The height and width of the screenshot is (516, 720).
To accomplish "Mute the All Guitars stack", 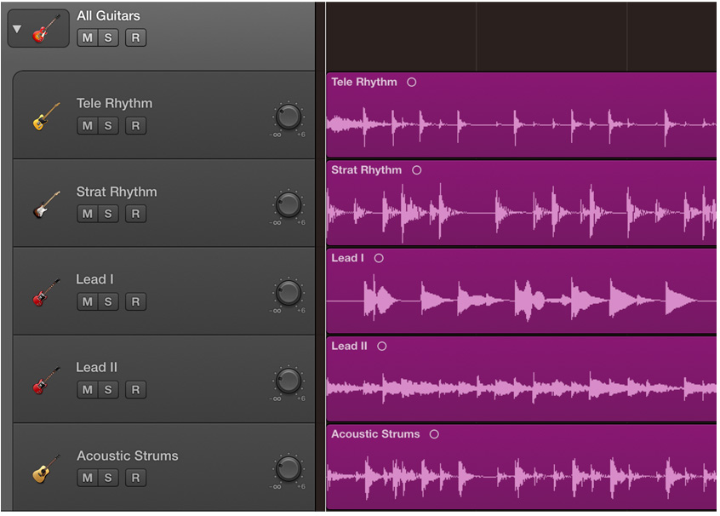I will tap(88, 37).
